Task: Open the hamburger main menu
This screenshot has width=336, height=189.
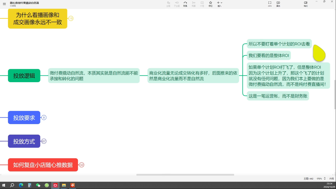Action: click(4, 4)
